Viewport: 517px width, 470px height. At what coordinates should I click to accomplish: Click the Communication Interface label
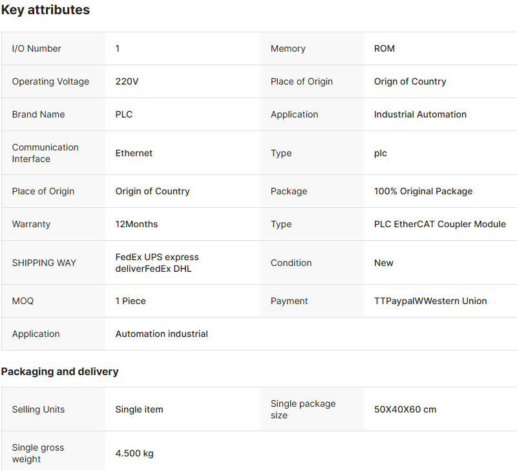point(45,153)
